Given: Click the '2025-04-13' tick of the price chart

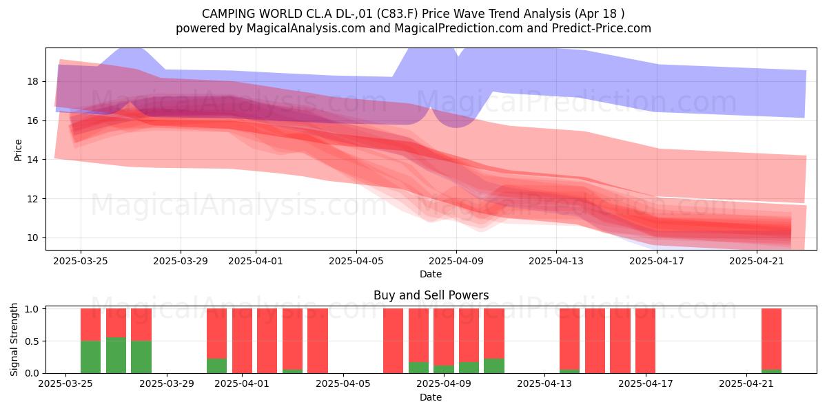Looking at the screenshot, I should pyautogui.click(x=557, y=261).
